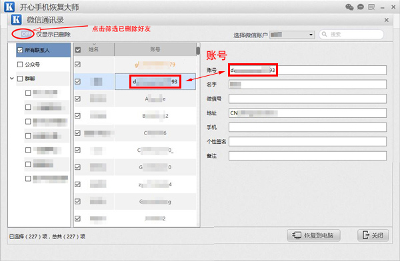400x261 pixels.
Task: Check the 群聊 checkbox
Action: (x=20, y=79)
